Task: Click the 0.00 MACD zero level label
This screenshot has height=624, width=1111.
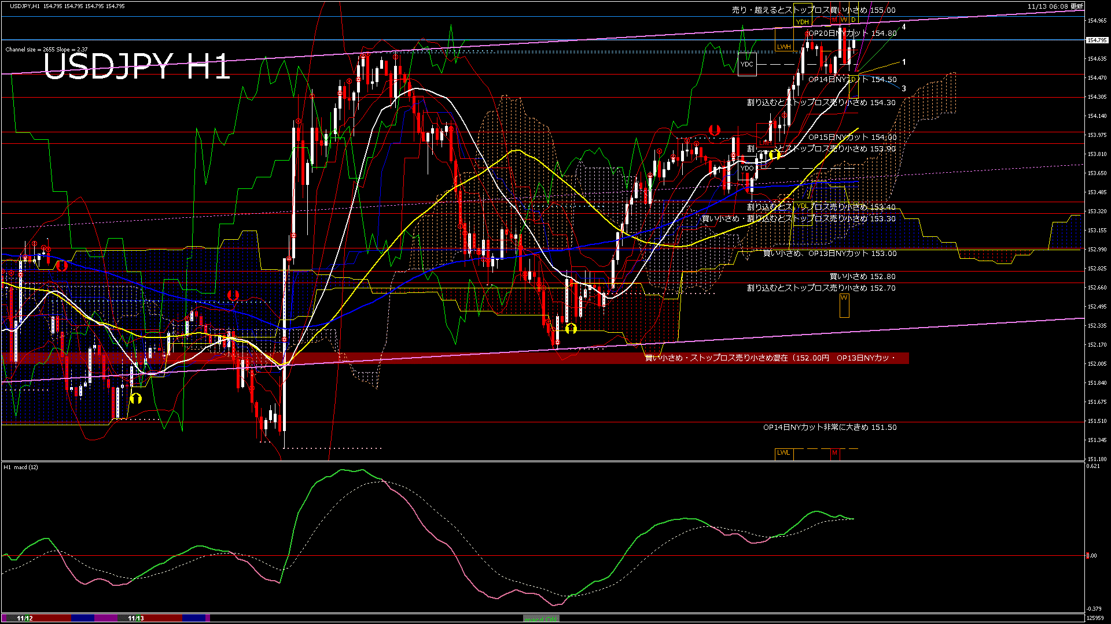Action: tap(1091, 556)
